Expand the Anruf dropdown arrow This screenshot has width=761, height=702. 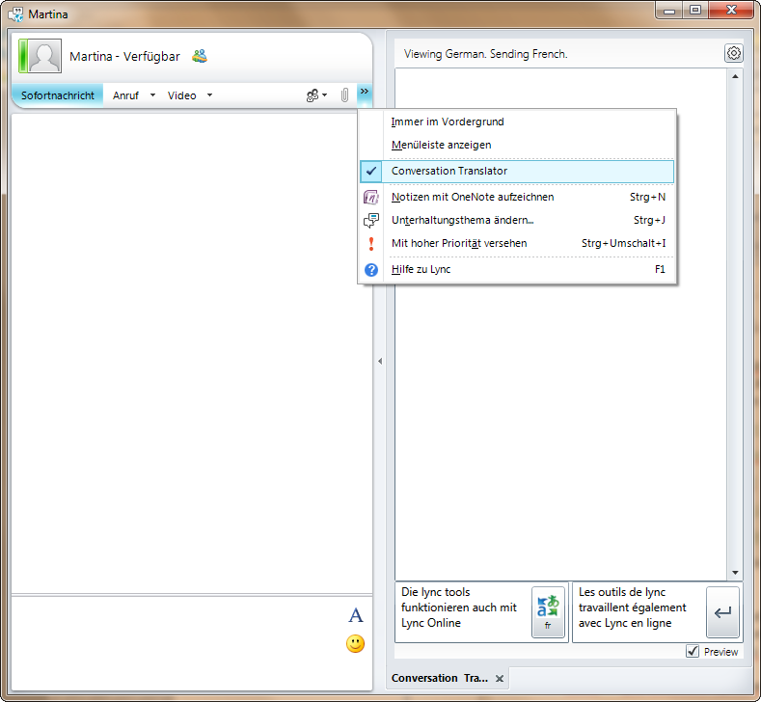click(152, 95)
